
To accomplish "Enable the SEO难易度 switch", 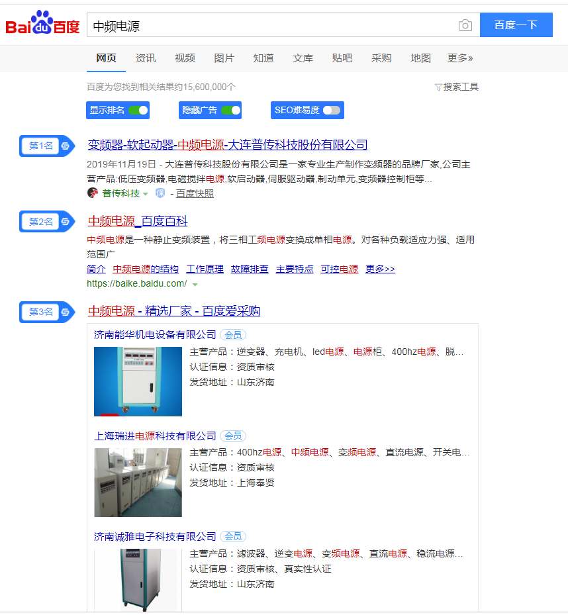I will pyautogui.click(x=332, y=110).
